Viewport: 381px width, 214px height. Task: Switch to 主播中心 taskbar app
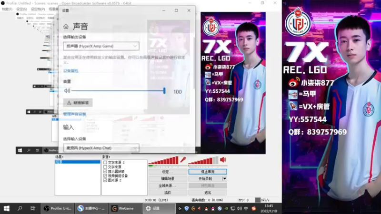[91, 208]
